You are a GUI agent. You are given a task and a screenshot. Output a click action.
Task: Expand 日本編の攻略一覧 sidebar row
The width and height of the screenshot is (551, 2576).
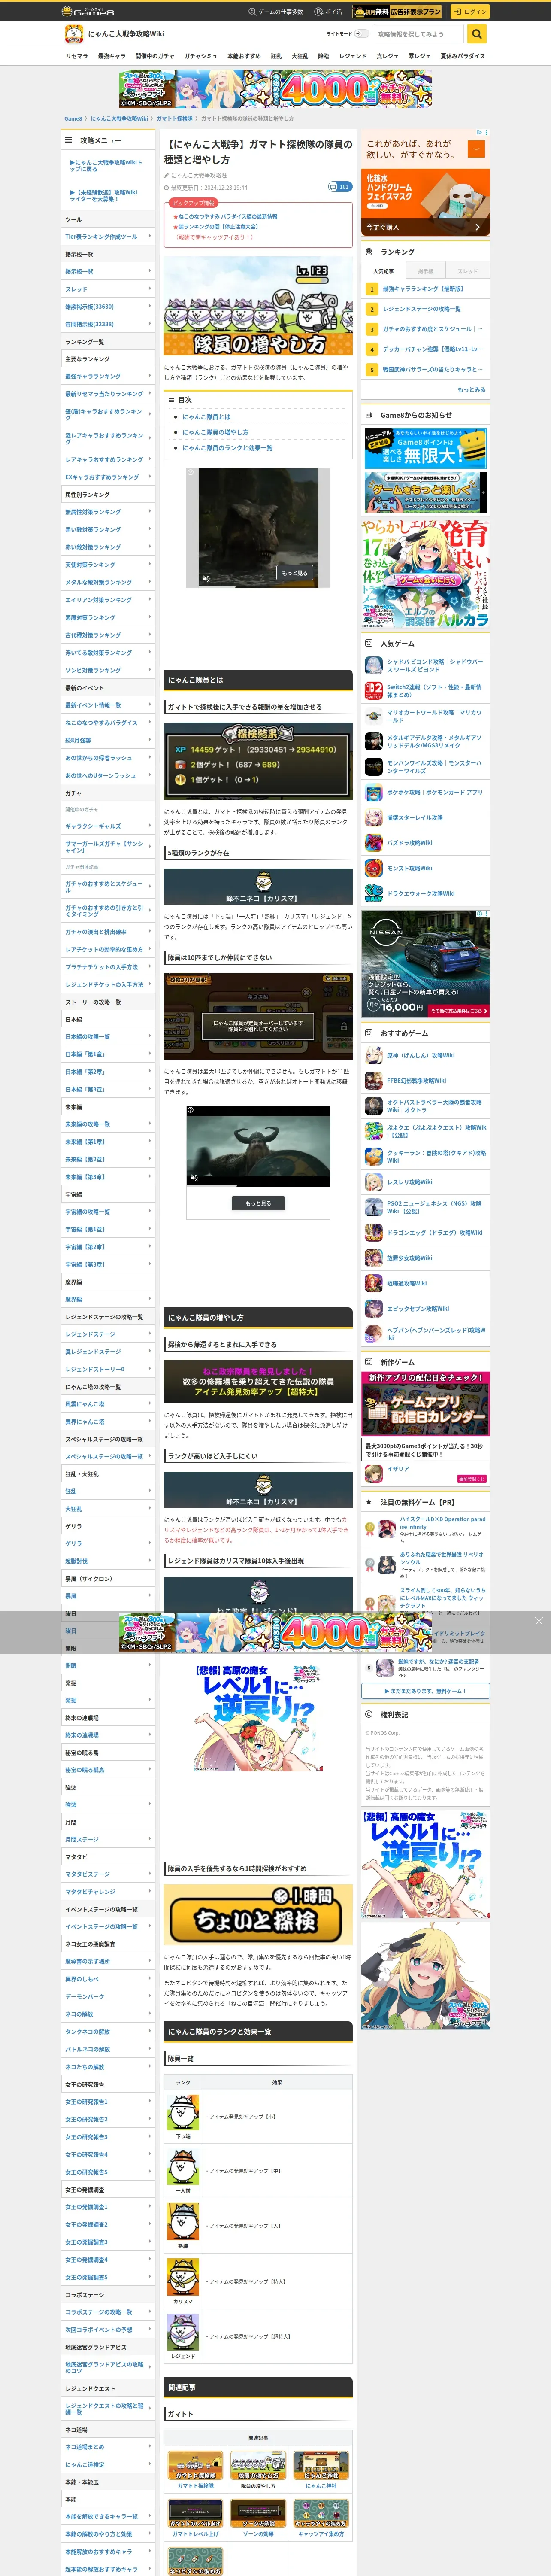tap(108, 1036)
